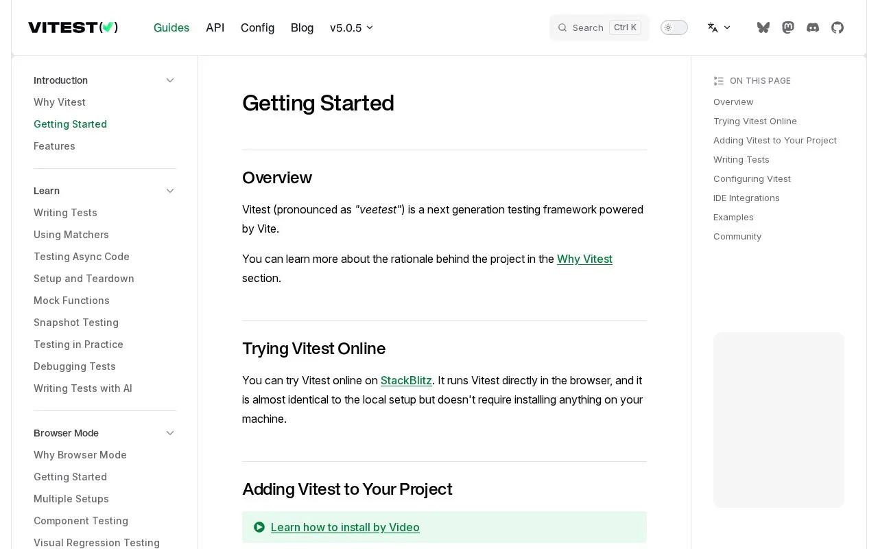Jump to IDE Integrations outline entry
This screenshot has width=878, height=549.
pyautogui.click(x=746, y=198)
